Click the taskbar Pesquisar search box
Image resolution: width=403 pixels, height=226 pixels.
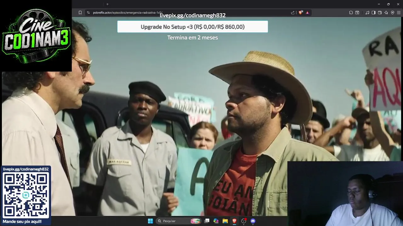point(179,221)
